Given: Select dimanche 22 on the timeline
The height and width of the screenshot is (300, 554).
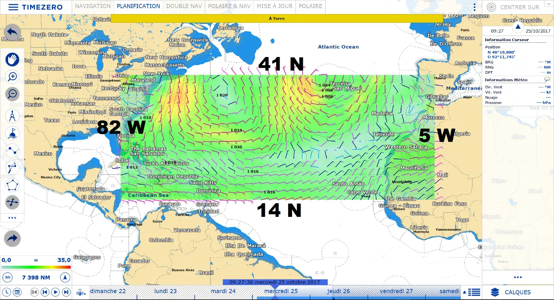Looking at the screenshot, I should pyautogui.click(x=108, y=291).
